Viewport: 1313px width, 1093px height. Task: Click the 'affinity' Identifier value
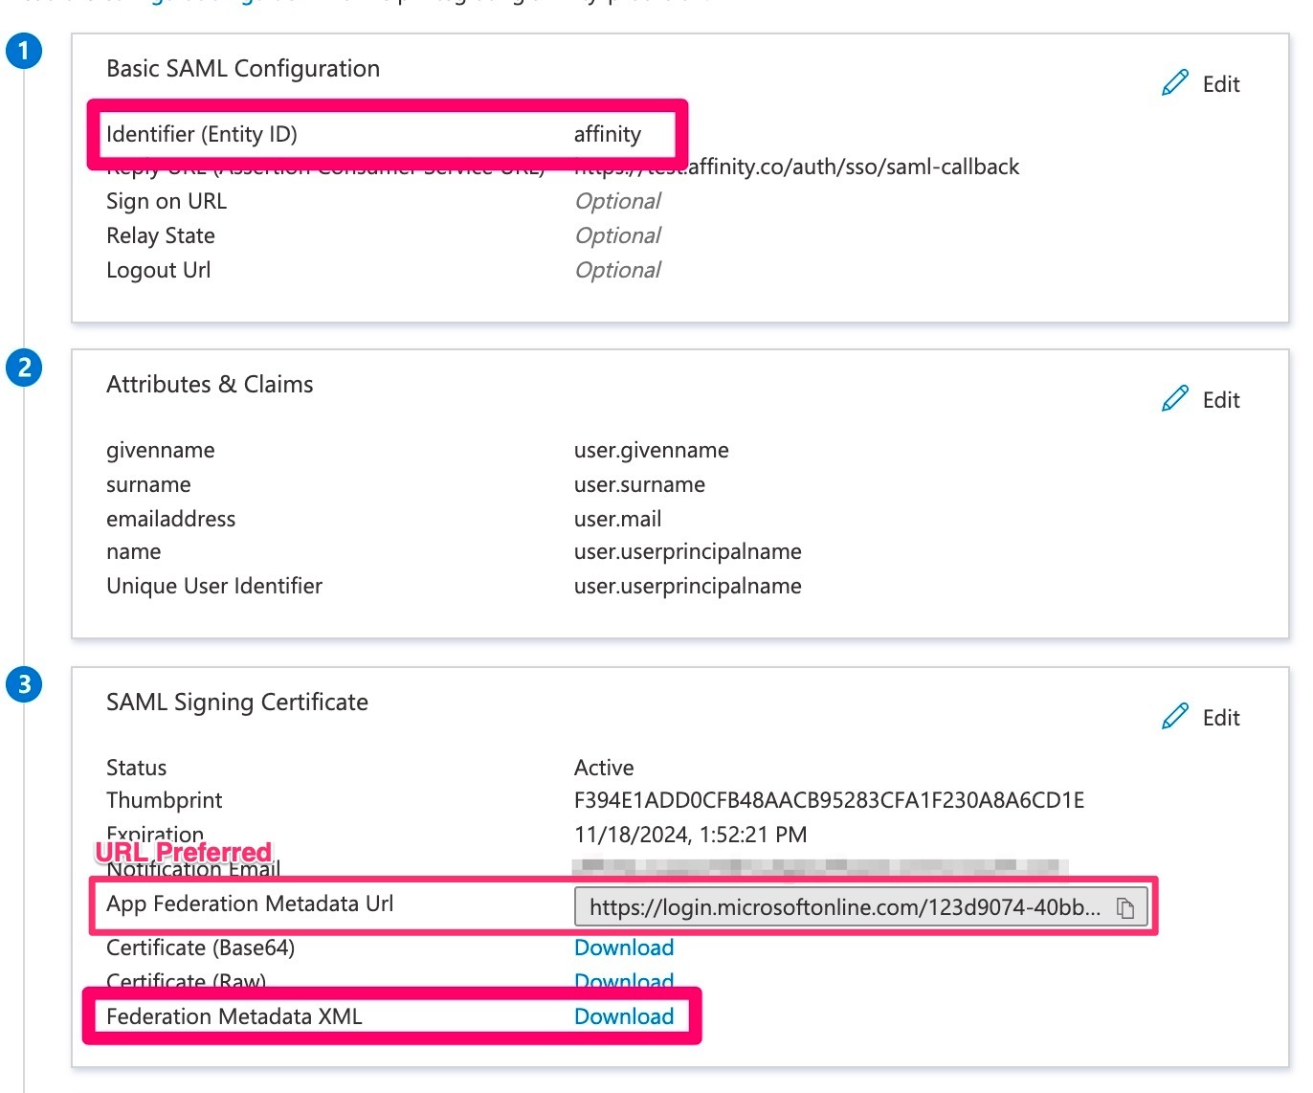607,134
